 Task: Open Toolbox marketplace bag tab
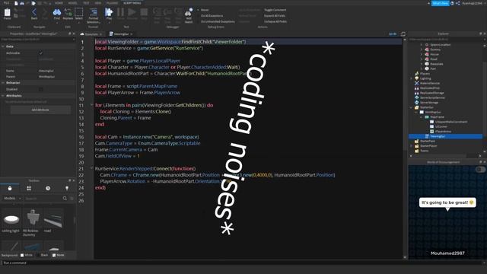10,188
